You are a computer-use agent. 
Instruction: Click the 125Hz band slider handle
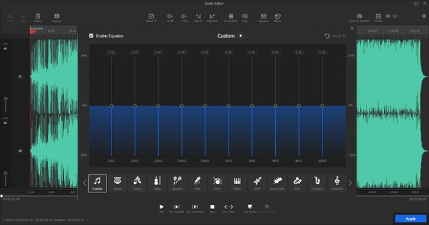click(x=158, y=106)
